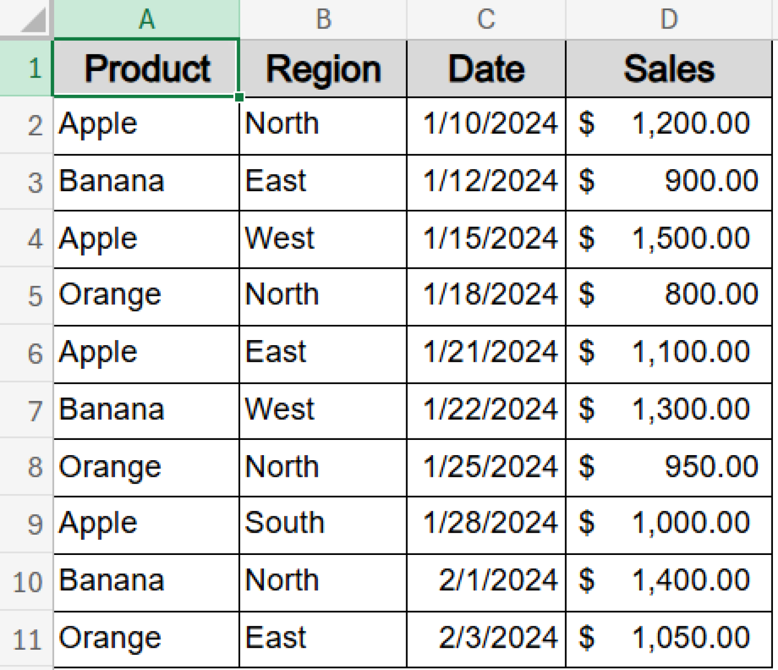Select column header A
778x670 pixels.
pos(145,20)
